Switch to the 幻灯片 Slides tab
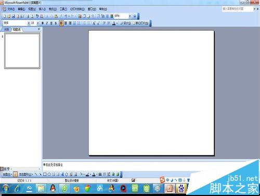260x196 pixels. click(x=17, y=30)
